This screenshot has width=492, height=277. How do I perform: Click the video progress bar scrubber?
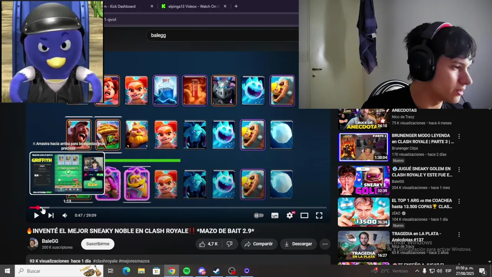point(38,208)
